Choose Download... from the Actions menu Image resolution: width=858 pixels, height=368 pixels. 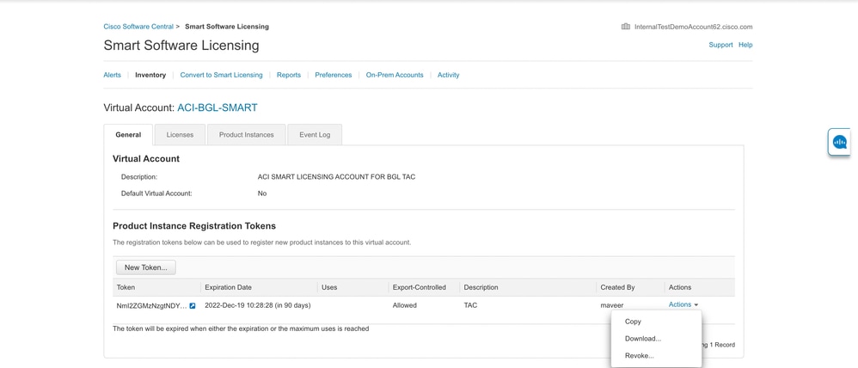click(x=642, y=339)
